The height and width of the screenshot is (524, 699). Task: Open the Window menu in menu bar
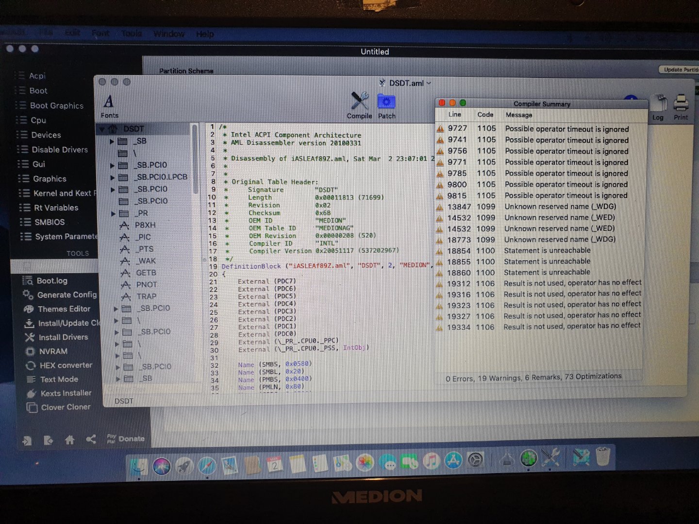coord(169,34)
